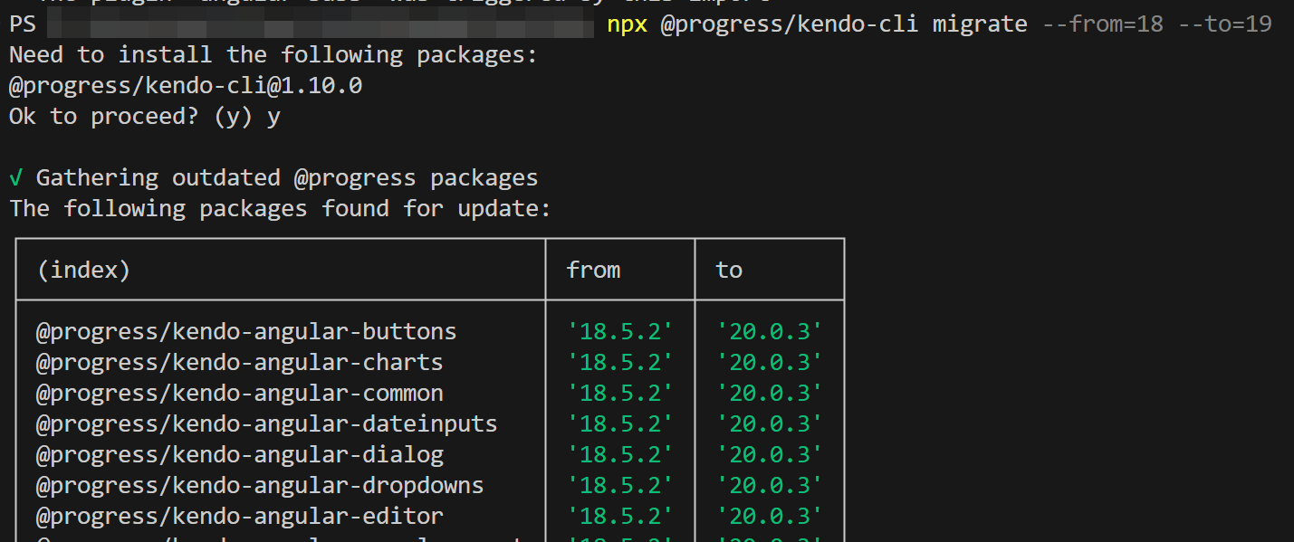Click the kendo-angular-charts package name
Image resolution: width=1294 pixels, height=542 pixels.
pyautogui.click(x=239, y=363)
